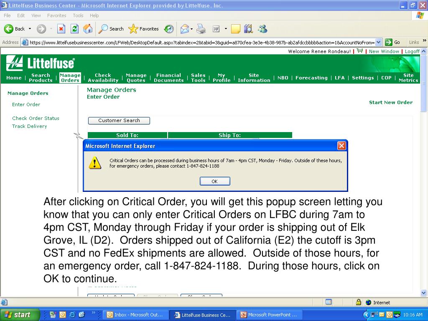Click the Edit with Word icon
Screen dimensions: 428x321
pos(216,29)
